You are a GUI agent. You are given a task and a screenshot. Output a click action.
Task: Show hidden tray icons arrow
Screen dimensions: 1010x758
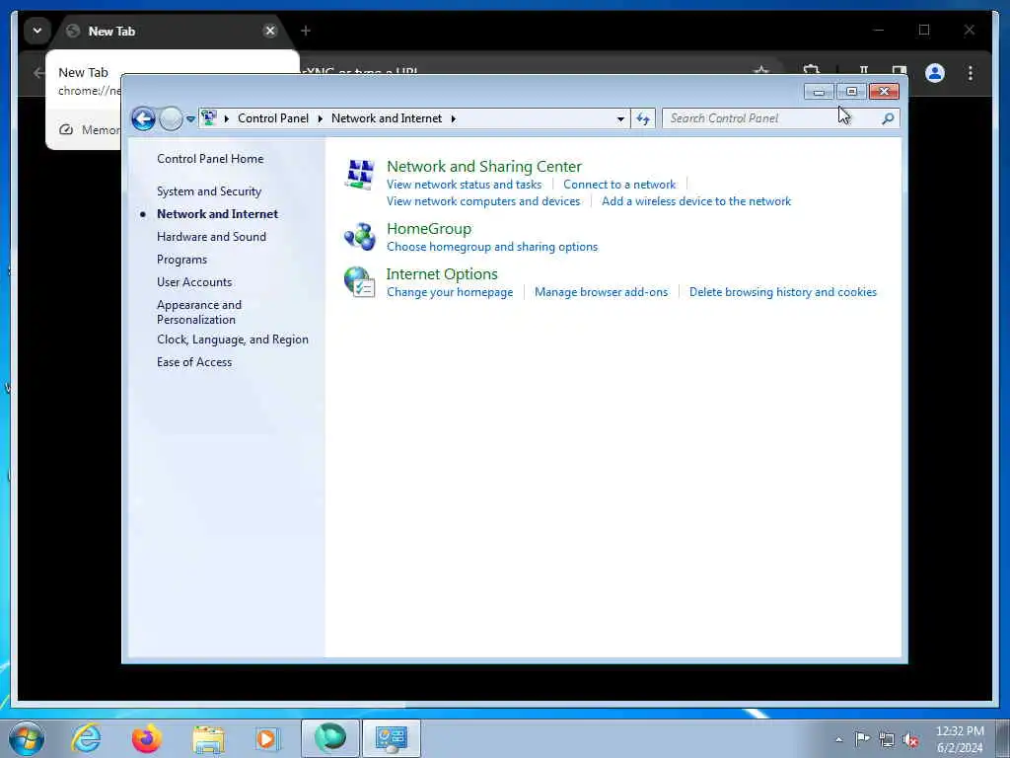[x=838, y=739]
